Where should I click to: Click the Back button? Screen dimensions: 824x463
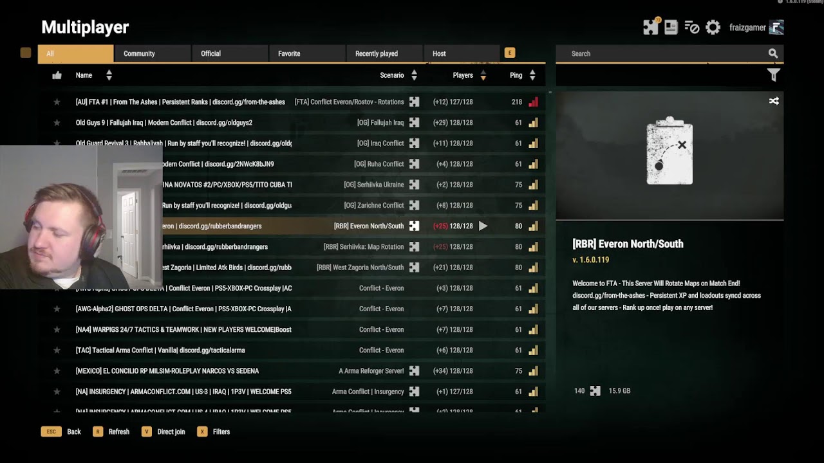pos(61,432)
